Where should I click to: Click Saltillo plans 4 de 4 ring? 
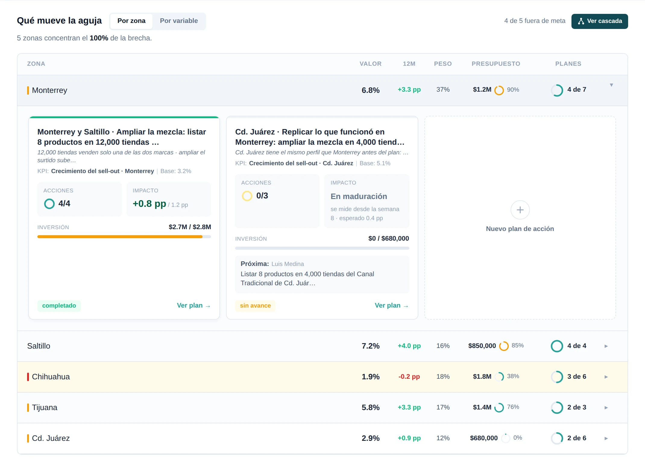click(x=557, y=346)
